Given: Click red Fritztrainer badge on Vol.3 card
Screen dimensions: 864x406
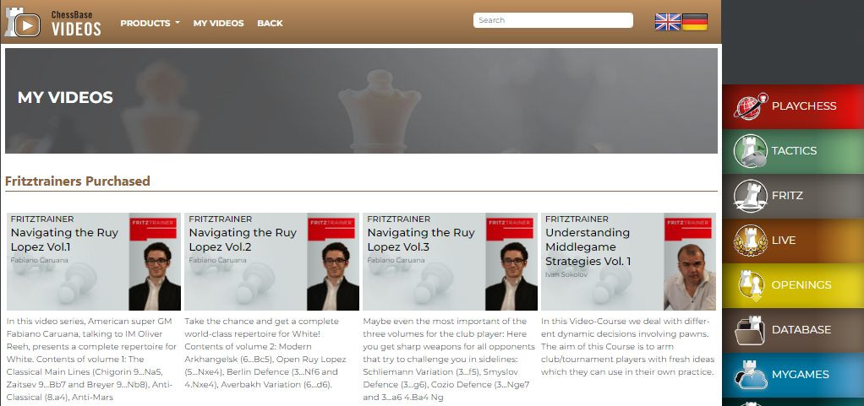Looking at the screenshot, I should click(x=511, y=228).
